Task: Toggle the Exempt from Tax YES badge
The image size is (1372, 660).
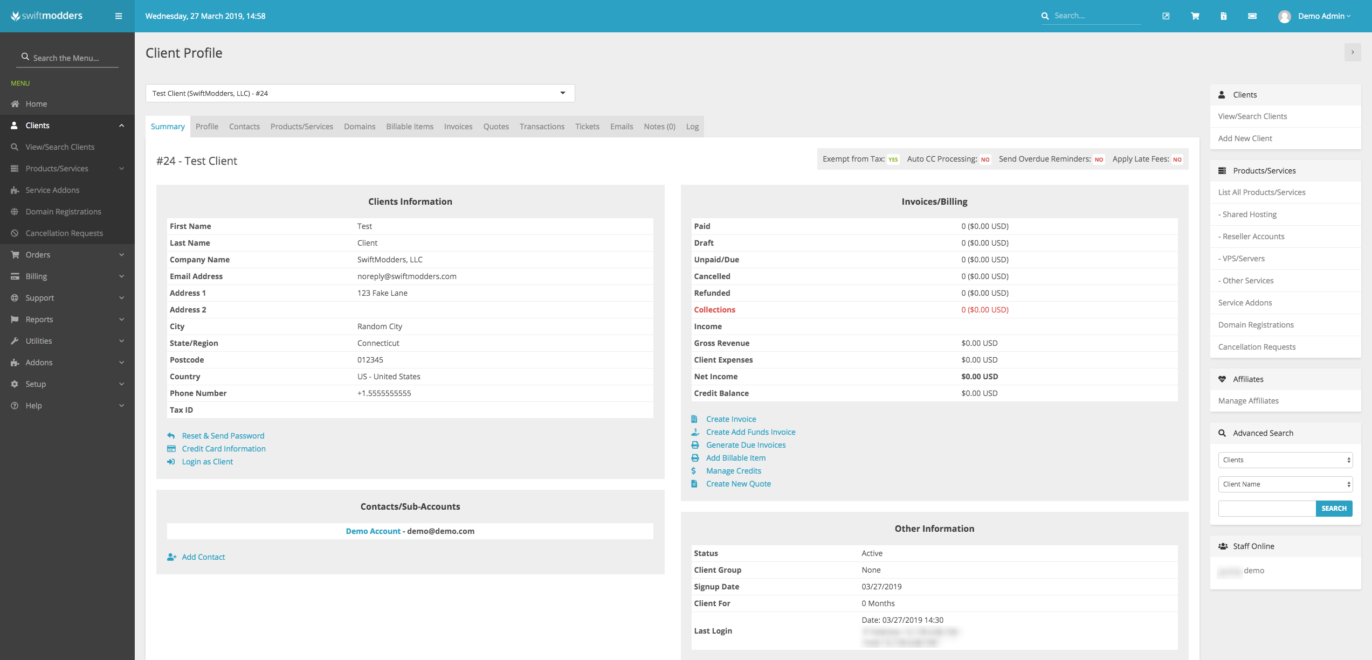Action: click(x=893, y=159)
